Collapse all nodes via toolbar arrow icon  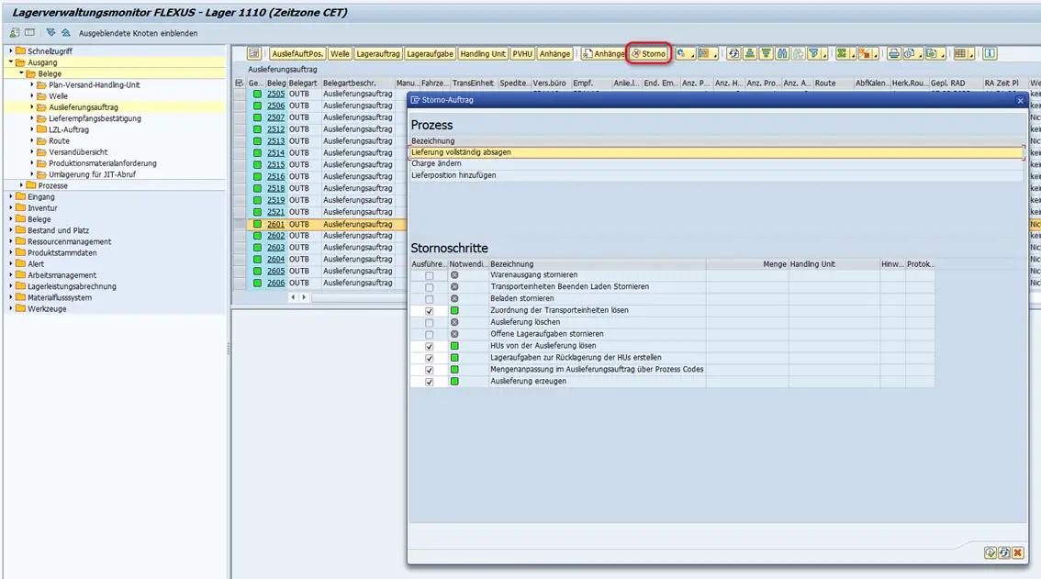(x=65, y=33)
